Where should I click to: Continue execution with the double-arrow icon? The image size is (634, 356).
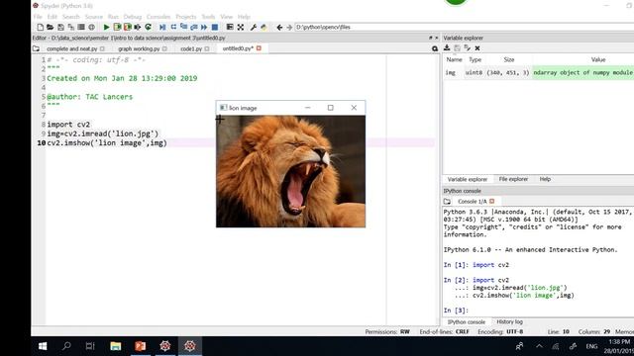click(x=204, y=27)
